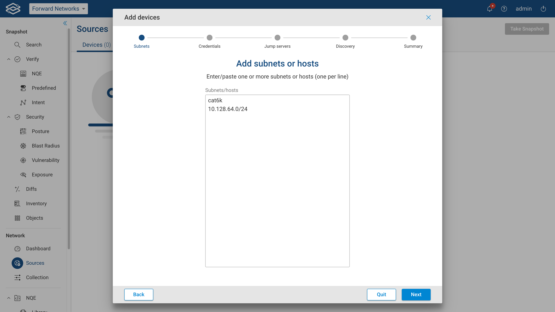Jump to the Credentials wizard step
Screen dimensions: 555x312
click(x=209, y=38)
